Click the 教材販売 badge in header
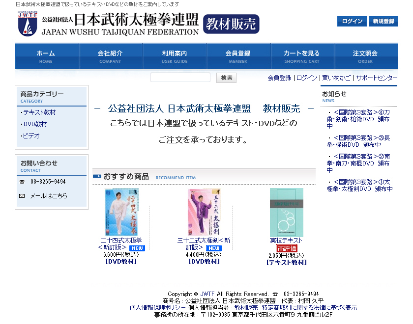The width and height of the screenshot is (413, 324). click(231, 24)
